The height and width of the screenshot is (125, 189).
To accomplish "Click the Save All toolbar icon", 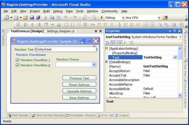I will click(x=38, y=18).
